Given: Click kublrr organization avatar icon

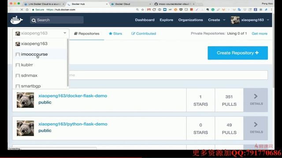Looking at the screenshot, I should coord(18,65).
